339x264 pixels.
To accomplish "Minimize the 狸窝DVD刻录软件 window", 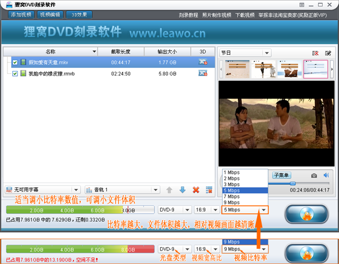I will click(x=311, y=5).
